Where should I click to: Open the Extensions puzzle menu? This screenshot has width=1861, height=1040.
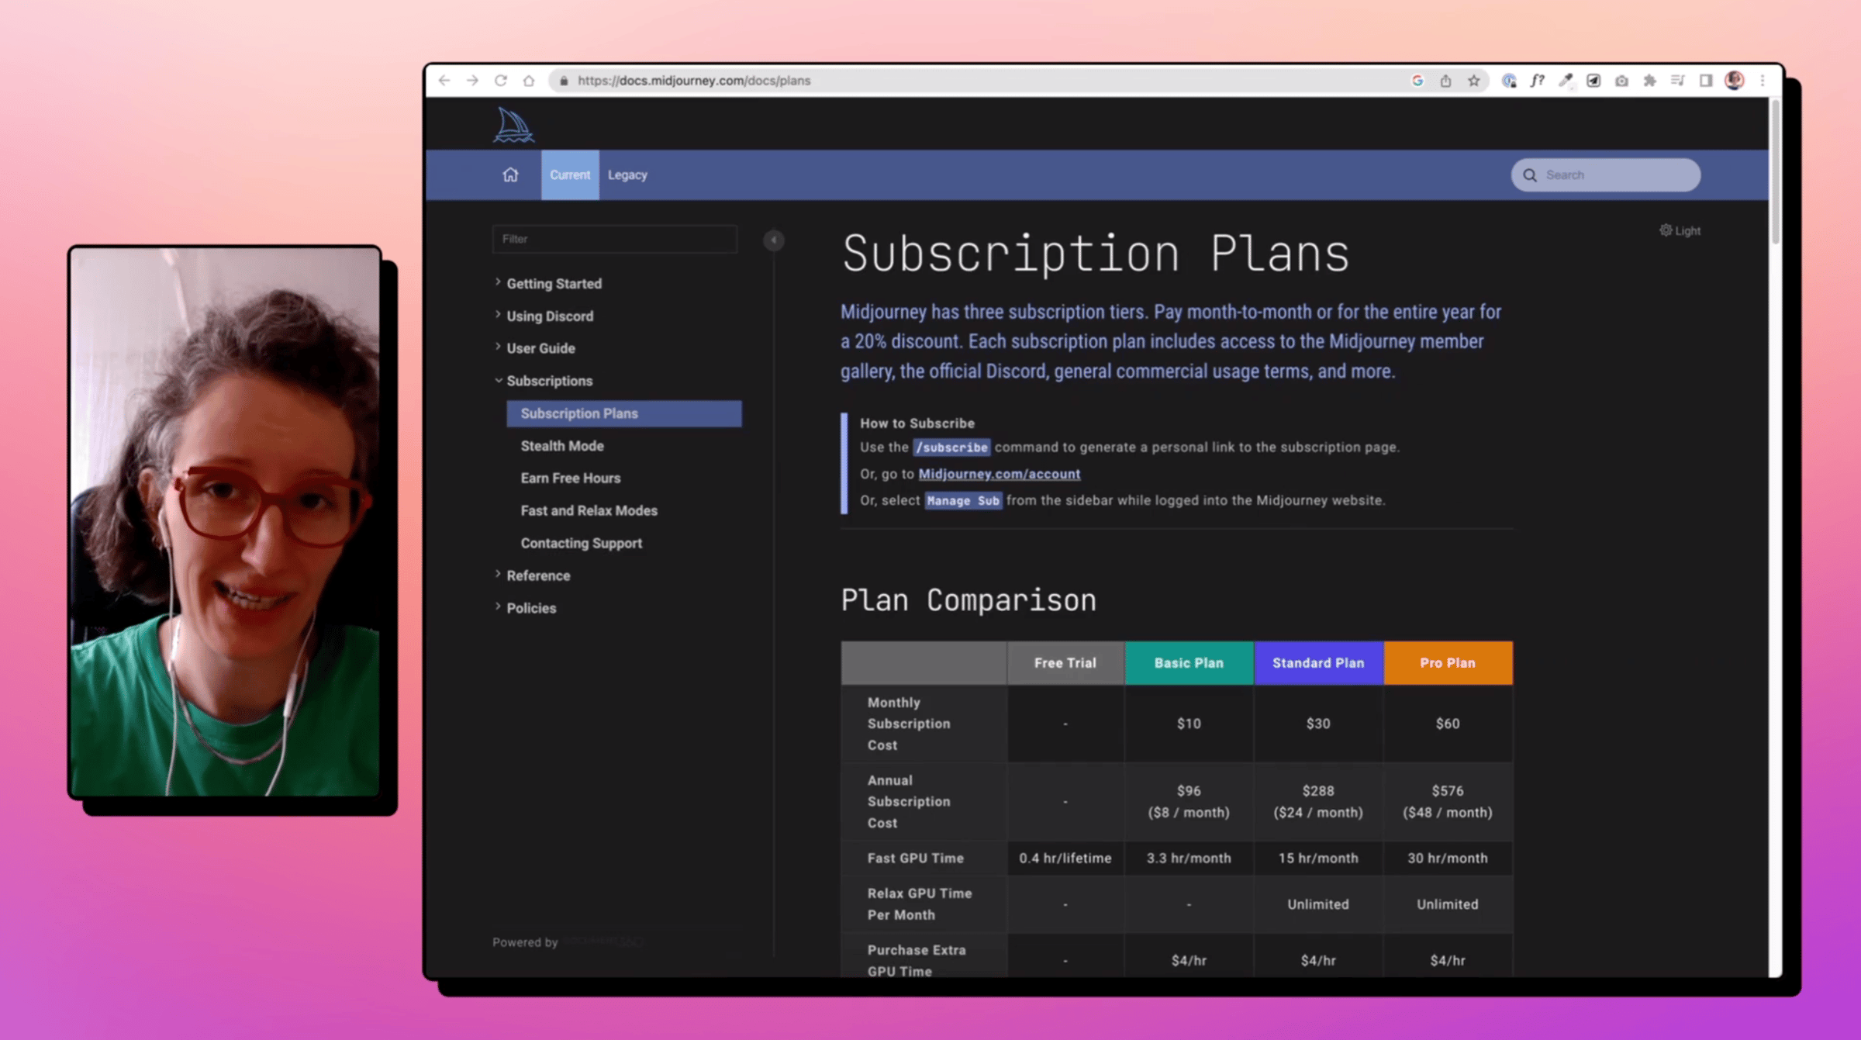click(x=1649, y=81)
